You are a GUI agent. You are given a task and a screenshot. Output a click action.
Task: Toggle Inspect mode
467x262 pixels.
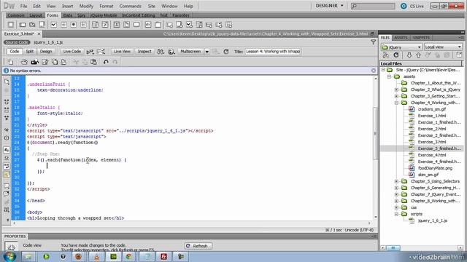click(144, 52)
